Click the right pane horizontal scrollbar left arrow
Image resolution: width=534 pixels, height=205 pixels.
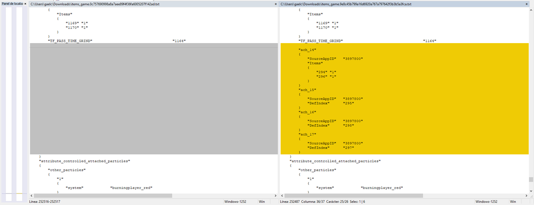tap(282, 195)
